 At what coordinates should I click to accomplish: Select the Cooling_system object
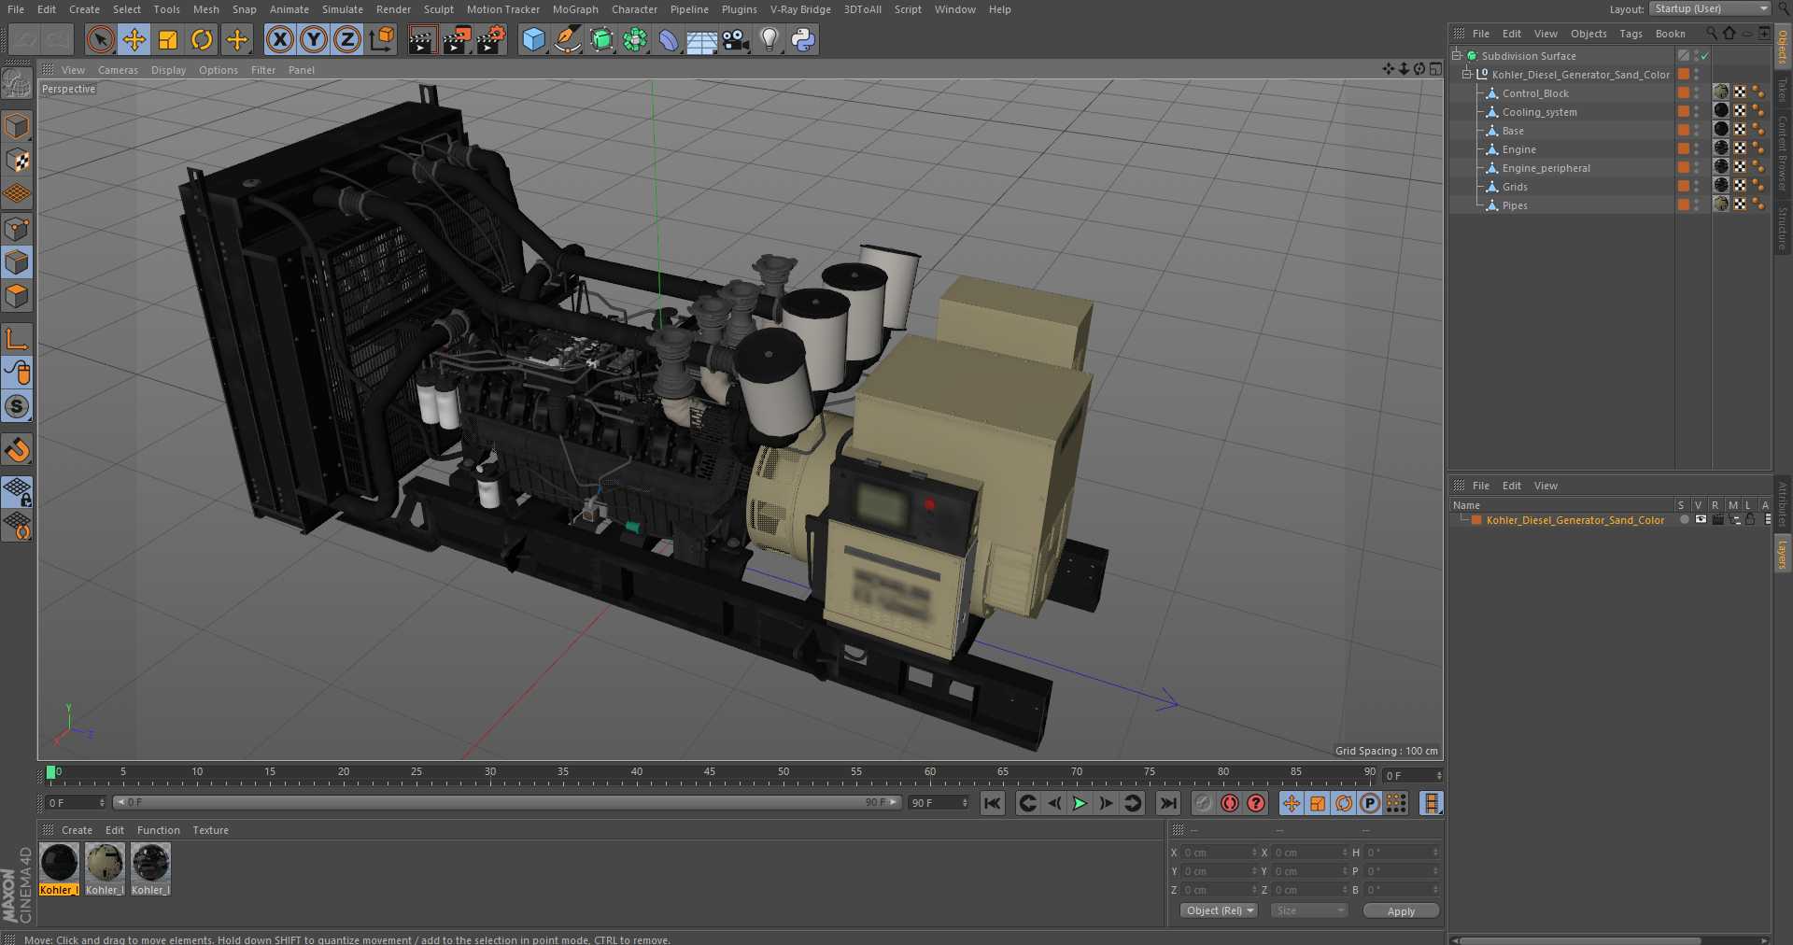click(x=1539, y=112)
